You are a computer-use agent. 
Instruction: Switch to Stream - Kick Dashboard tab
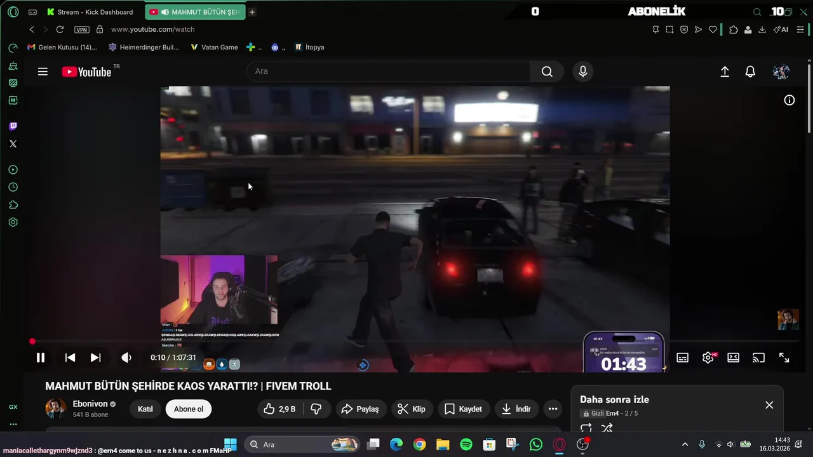click(90, 12)
